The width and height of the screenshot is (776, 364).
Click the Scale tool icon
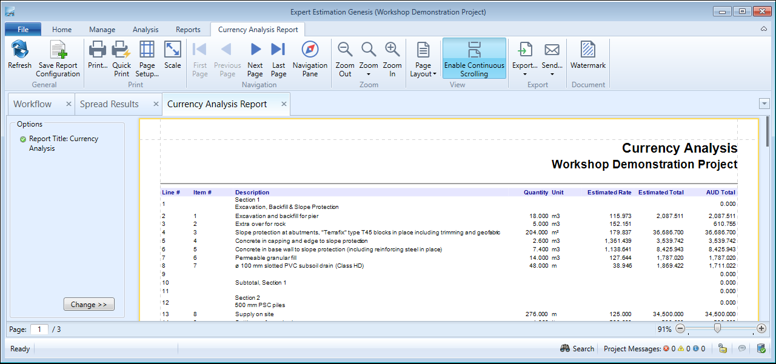coord(172,51)
